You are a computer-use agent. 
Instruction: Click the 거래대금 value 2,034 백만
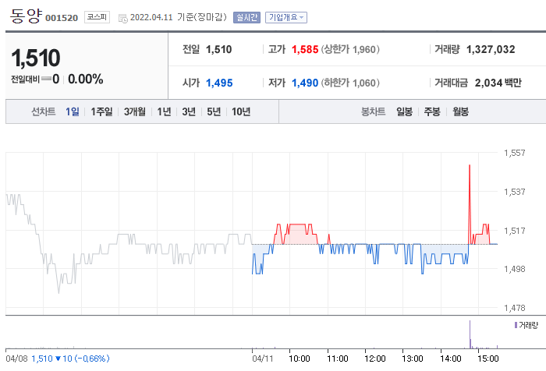[x=498, y=83]
